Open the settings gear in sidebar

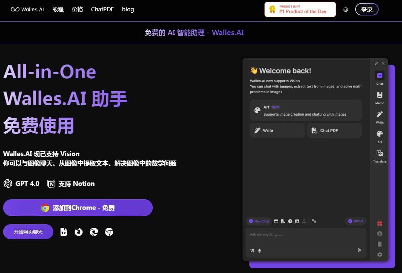point(380,254)
